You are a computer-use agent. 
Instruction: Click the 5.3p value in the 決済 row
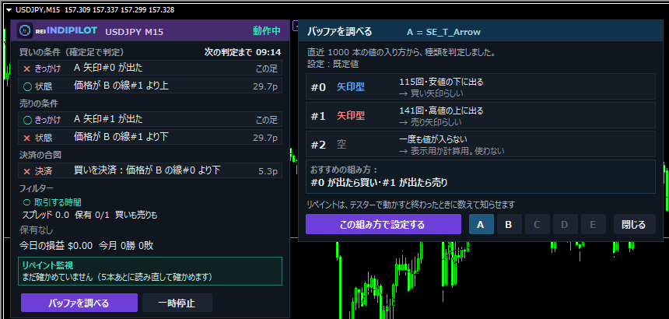268,171
